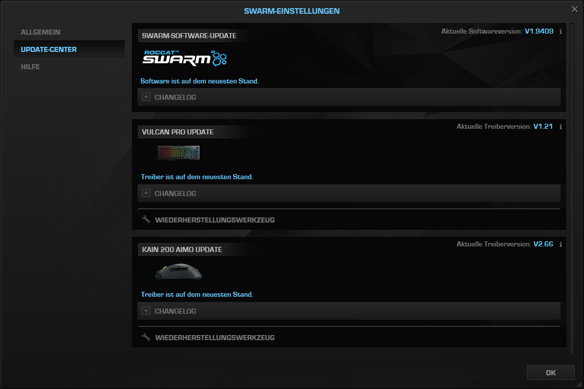584x389 pixels.
Task: Click the software version value V1.9409
Action: (x=539, y=31)
